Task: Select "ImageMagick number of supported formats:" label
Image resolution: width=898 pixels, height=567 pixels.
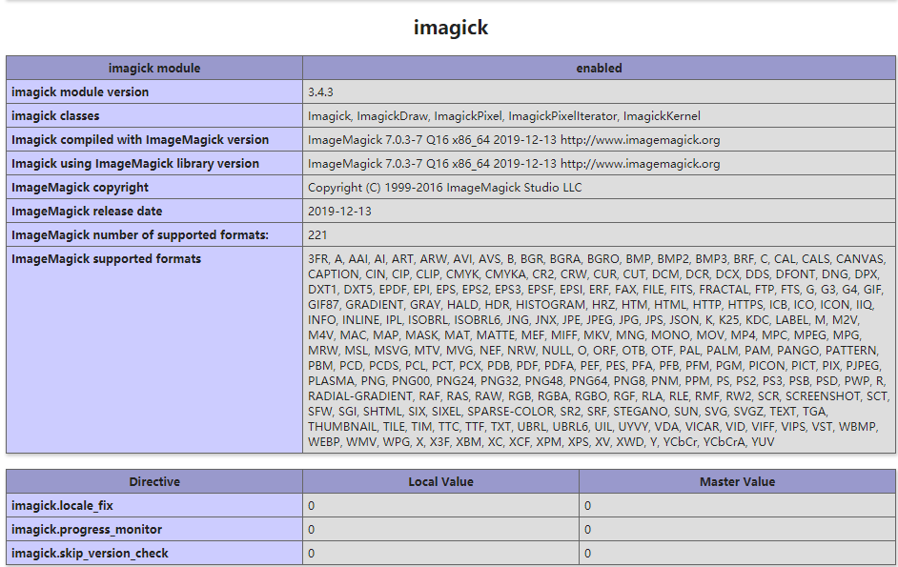Action: (x=140, y=235)
